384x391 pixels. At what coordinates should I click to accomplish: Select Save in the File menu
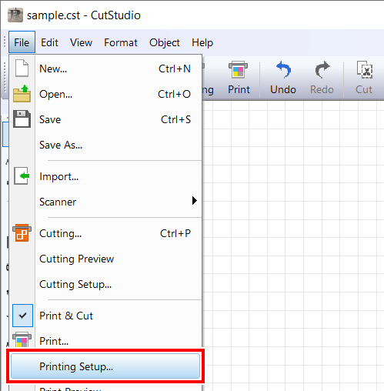[105, 119]
